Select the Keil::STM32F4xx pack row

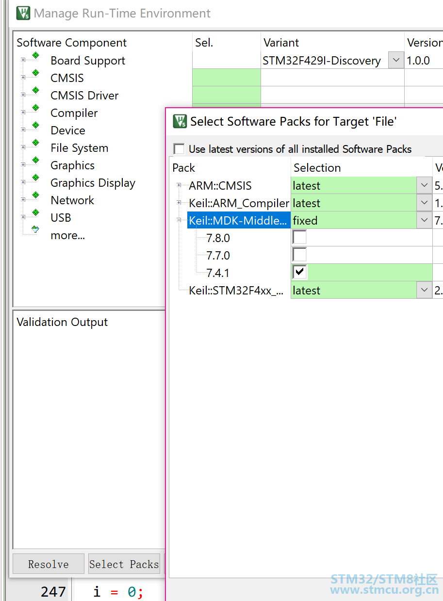point(236,291)
